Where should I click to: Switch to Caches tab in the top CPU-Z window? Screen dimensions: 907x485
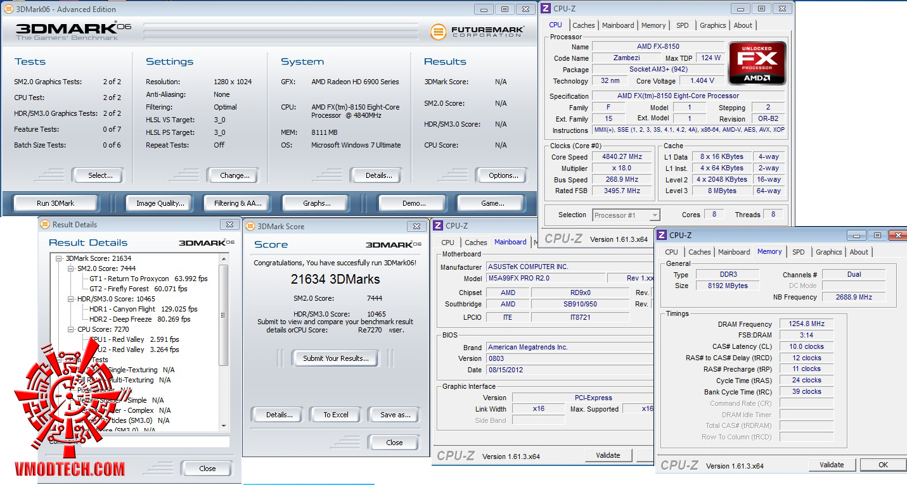tap(584, 25)
